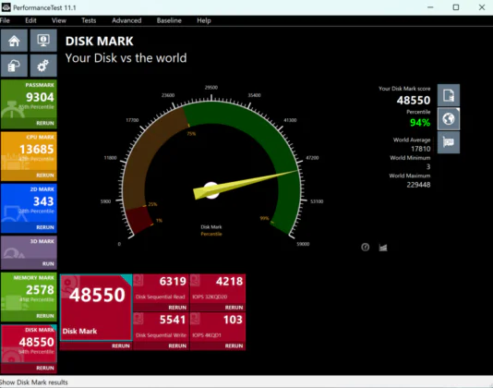Open the Baseline menu
The image size is (493, 388).
point(169,20)
